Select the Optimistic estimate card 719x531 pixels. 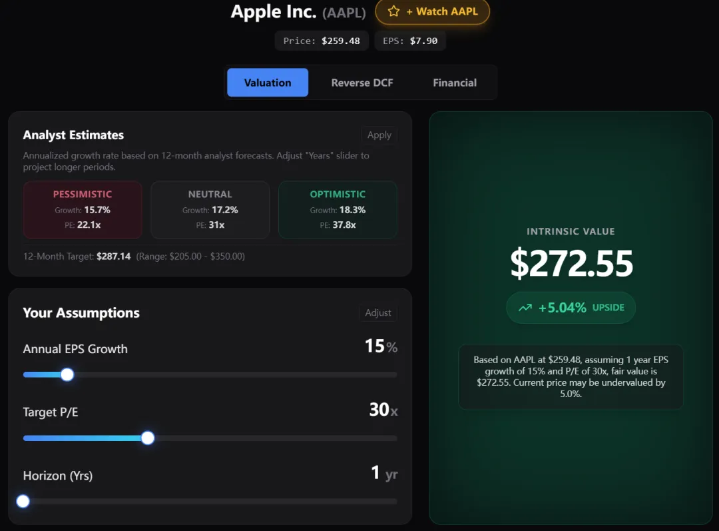[338, 210]
